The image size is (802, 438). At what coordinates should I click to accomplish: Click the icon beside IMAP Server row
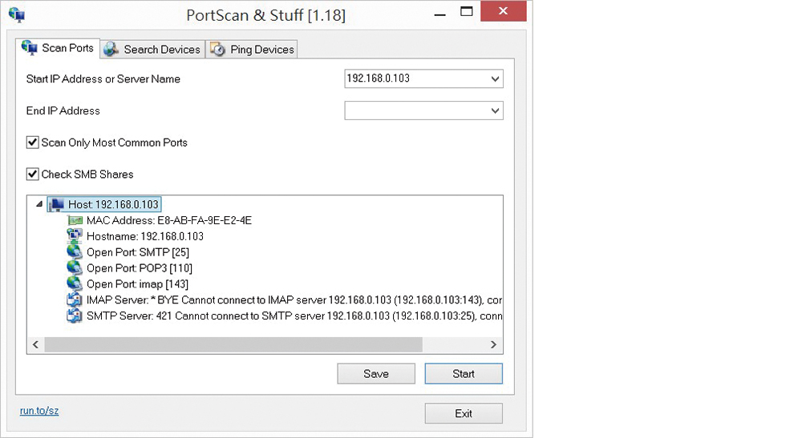75,299
